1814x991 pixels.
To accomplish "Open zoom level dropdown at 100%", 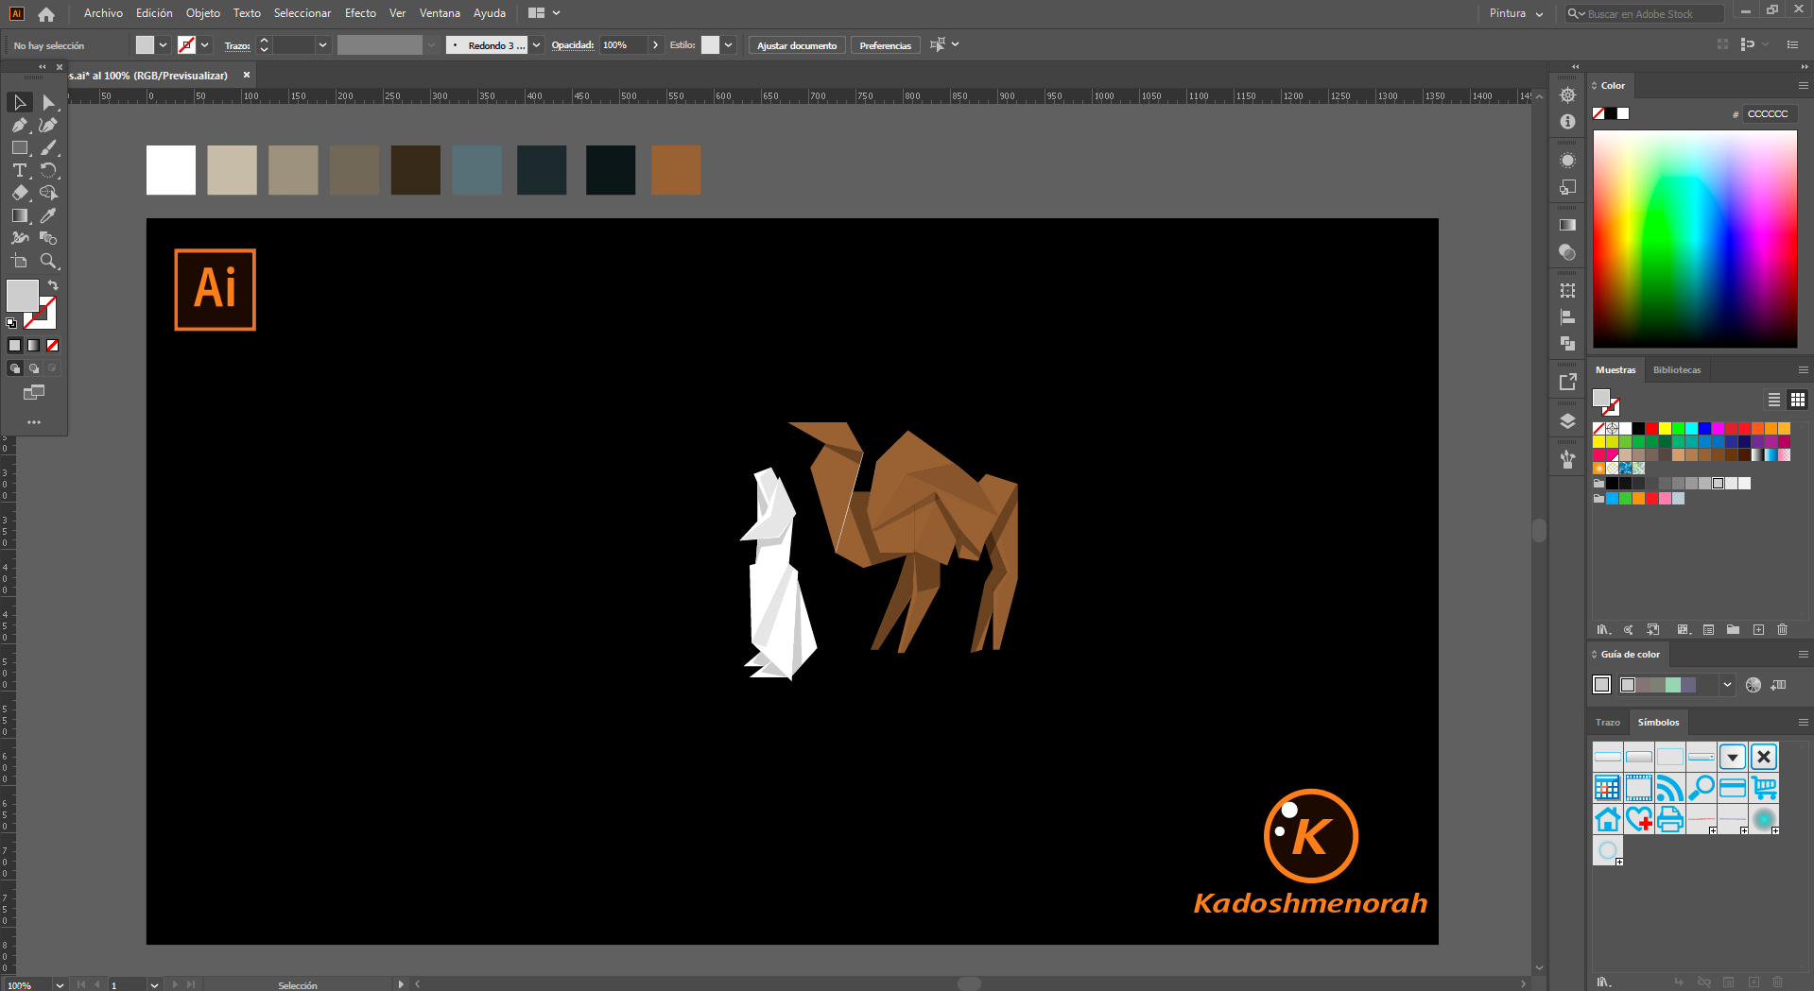I will [60, 984].
